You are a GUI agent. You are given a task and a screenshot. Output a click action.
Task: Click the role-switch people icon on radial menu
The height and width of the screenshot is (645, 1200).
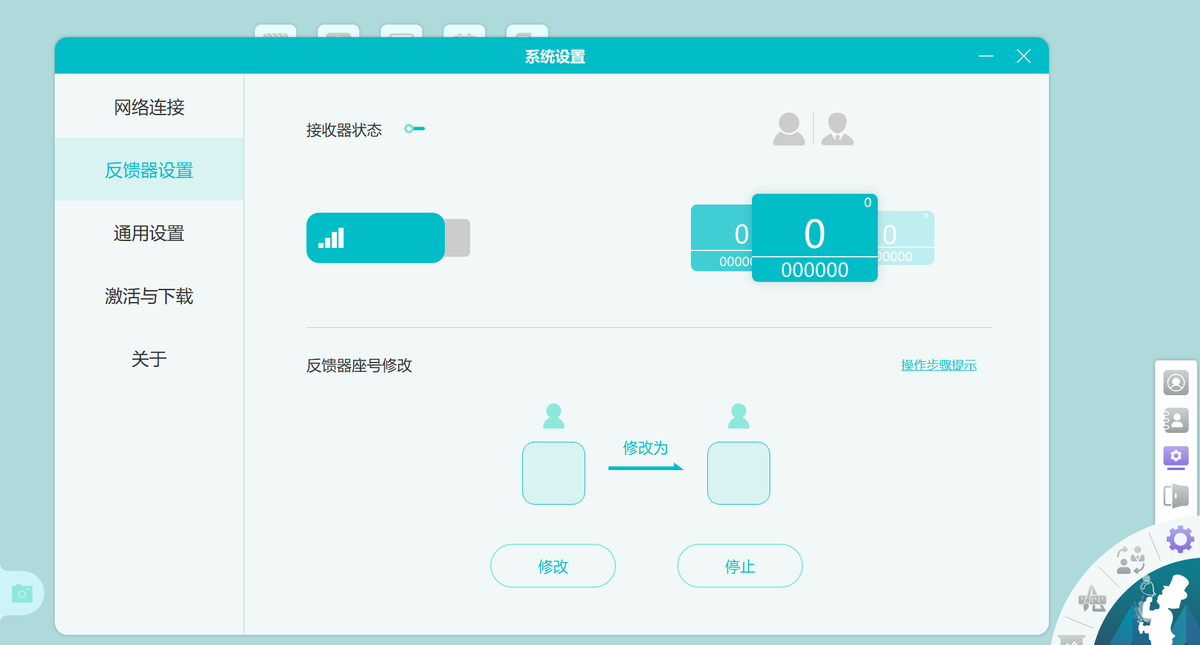[x=1131, y=560]
